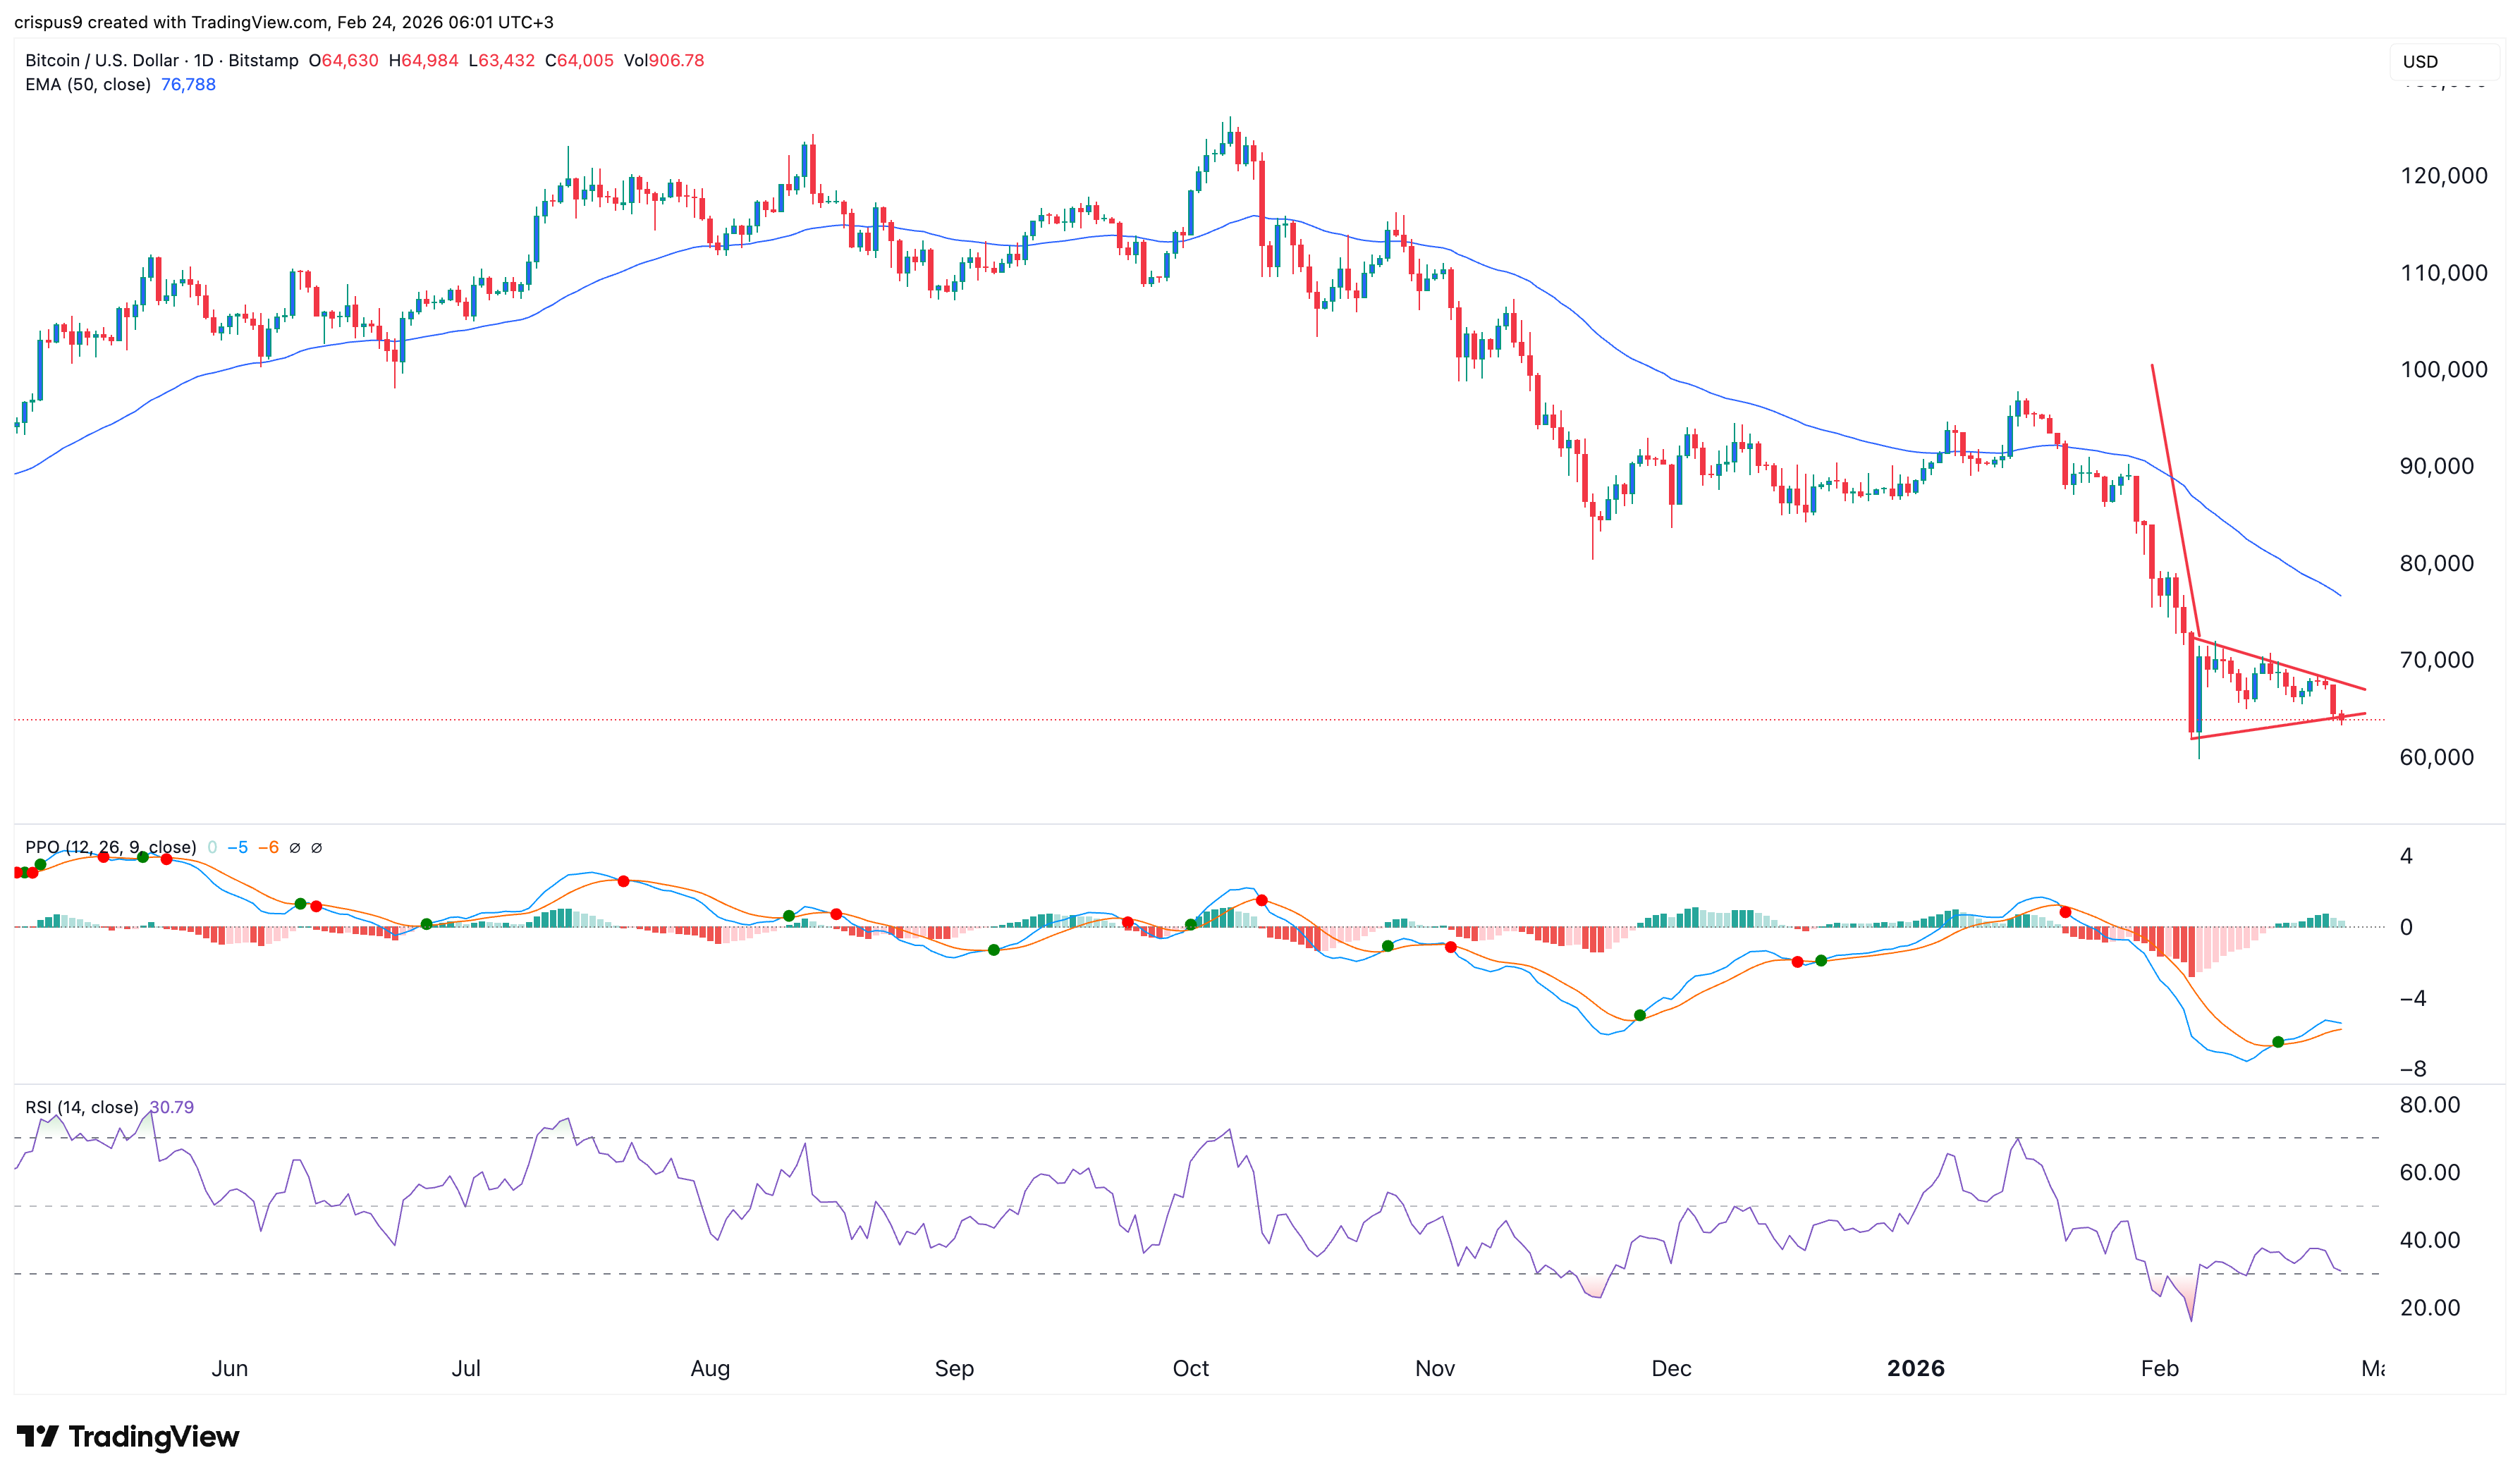Click the PPO (12, 26, 9, close) label
2520x1479 pixels.
[x=110, y=847]
